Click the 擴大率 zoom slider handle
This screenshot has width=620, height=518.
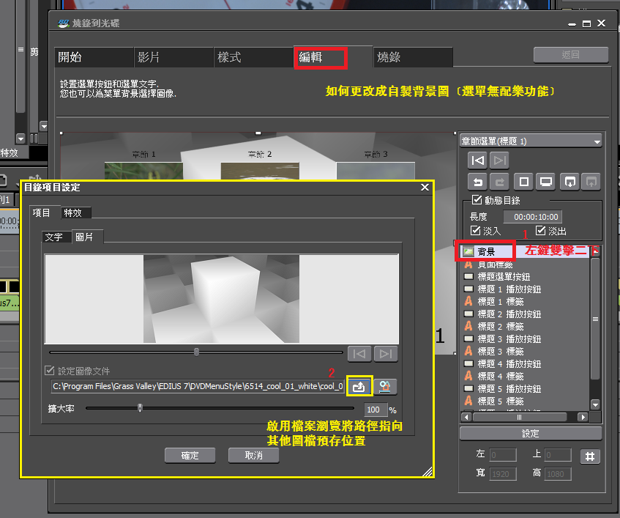point(140,408)
